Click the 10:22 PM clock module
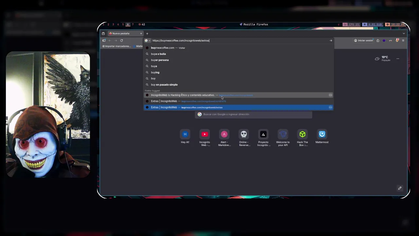The width and height of the screenshot is (419, 236). point(395,24)
